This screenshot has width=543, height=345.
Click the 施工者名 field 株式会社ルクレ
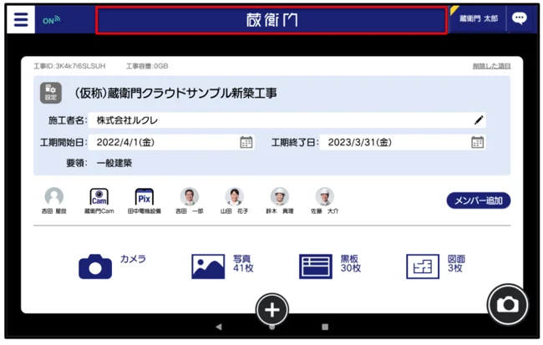[x=276, y=120]
